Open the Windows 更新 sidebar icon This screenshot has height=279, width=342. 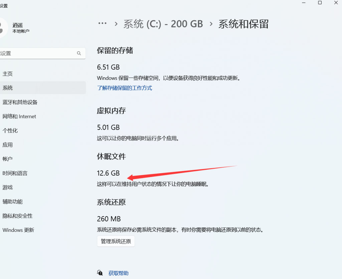tap(18, 230)
